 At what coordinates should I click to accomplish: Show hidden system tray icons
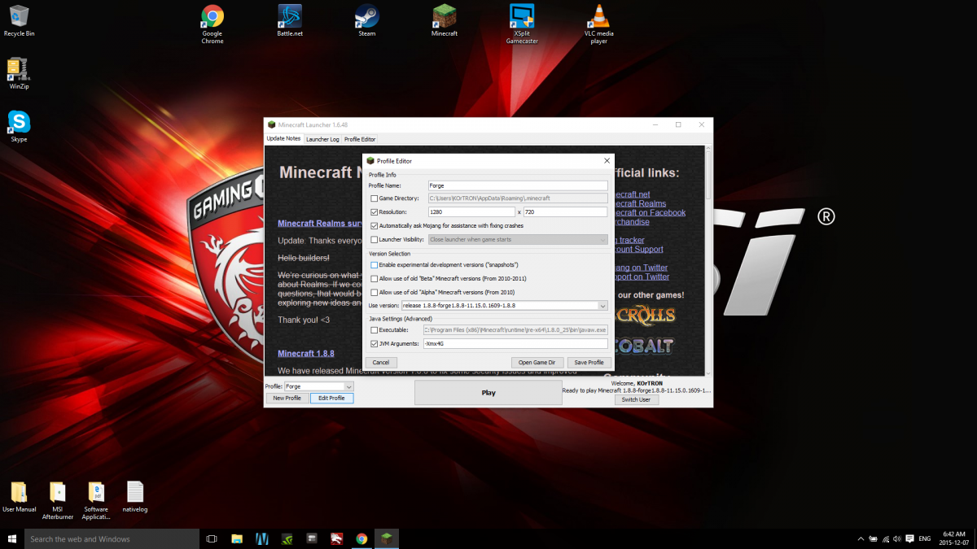tap(861, 538)
